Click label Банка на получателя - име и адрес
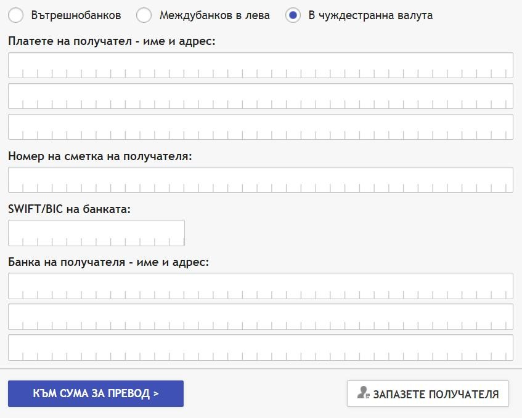The width and height of the screenshot is (522, 418). (x=108, y=262)
